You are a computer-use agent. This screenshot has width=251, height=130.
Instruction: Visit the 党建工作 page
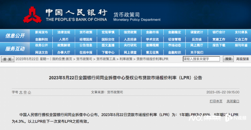[219, 39]
